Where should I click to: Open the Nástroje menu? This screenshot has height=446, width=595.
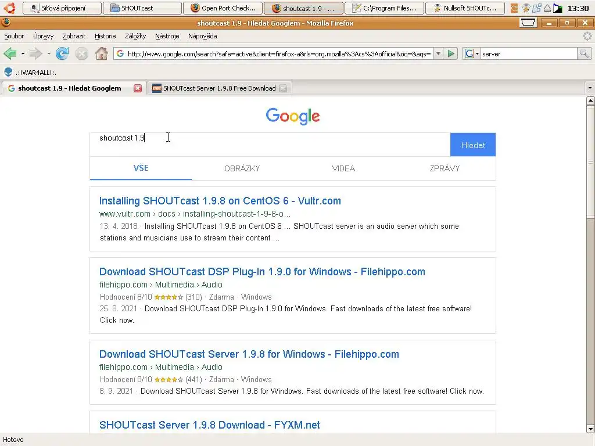point(167,36)
